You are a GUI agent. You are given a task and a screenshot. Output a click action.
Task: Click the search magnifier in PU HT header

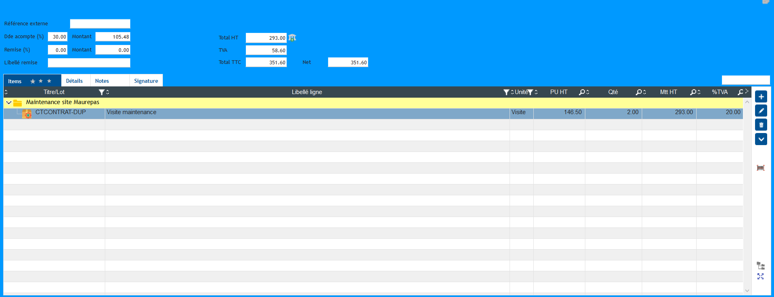pyautogui.click(x=582, y=92)
